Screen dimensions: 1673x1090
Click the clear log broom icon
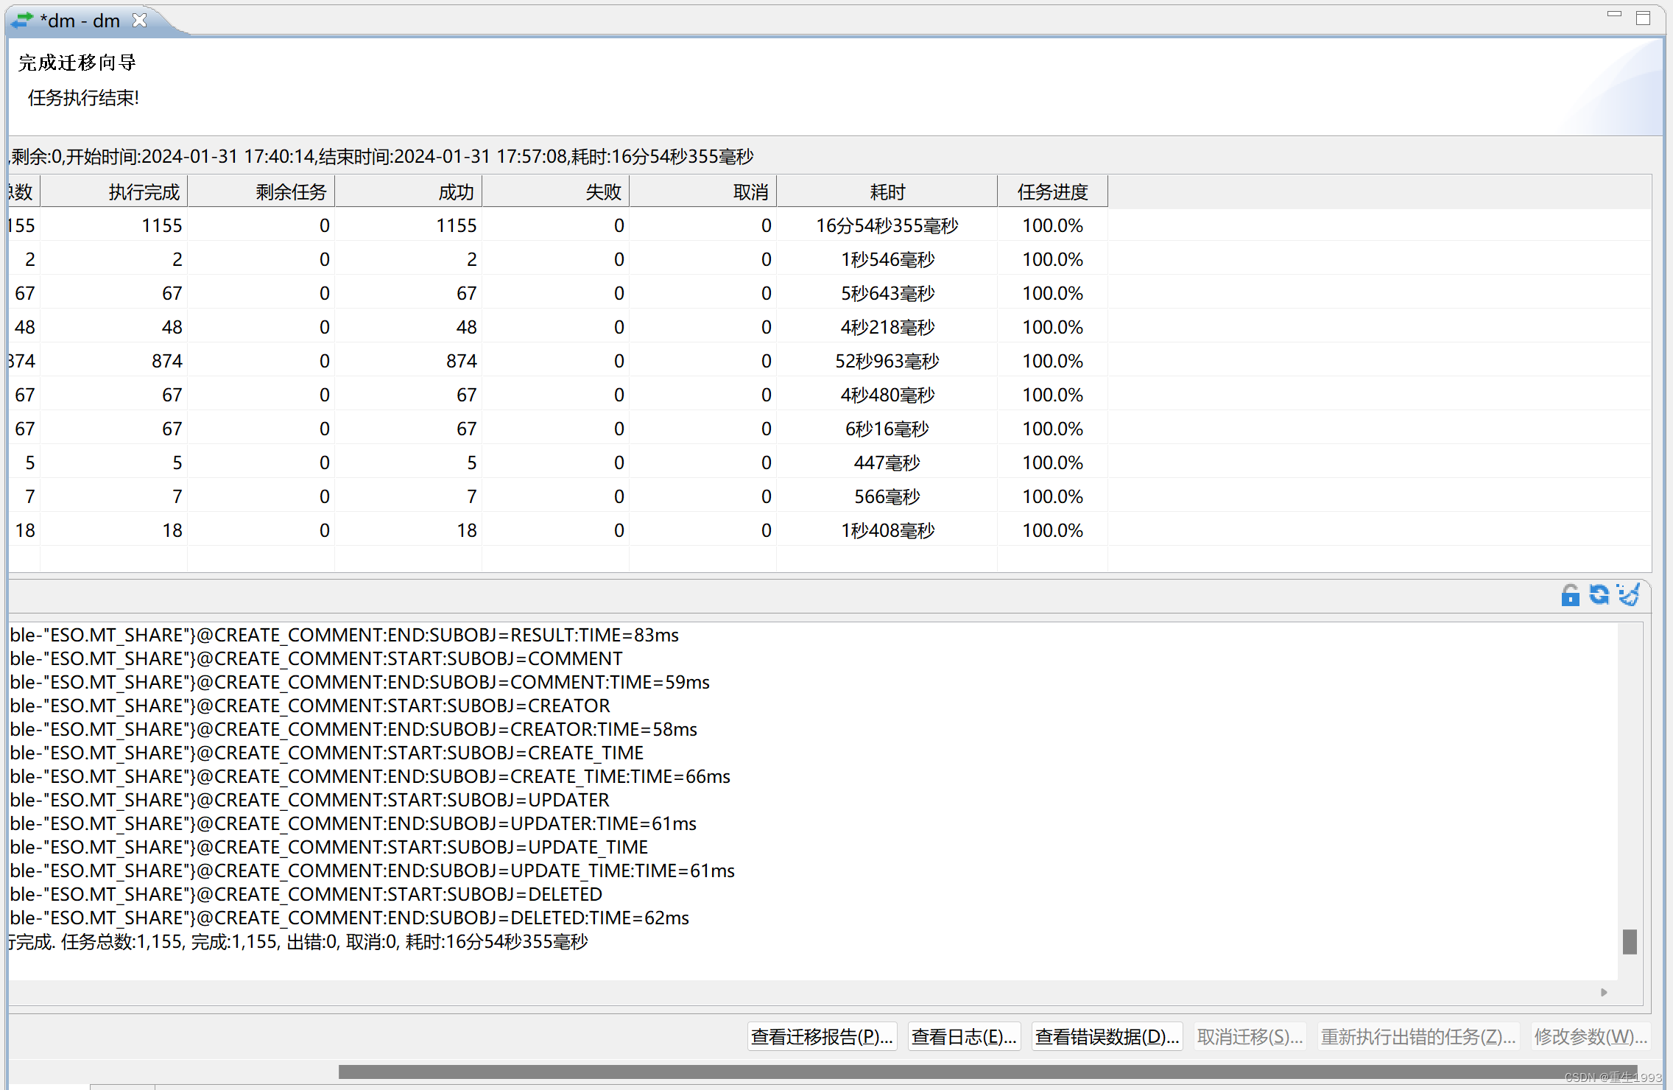pyautogui.click(x=1628, y=594)
